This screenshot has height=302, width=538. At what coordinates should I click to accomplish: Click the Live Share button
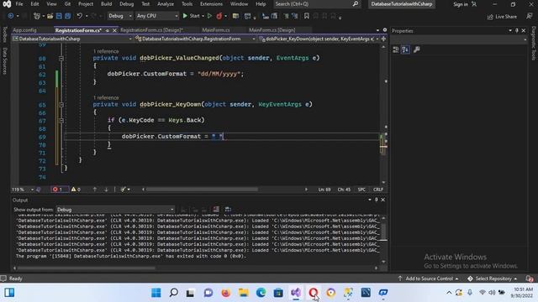503,17
